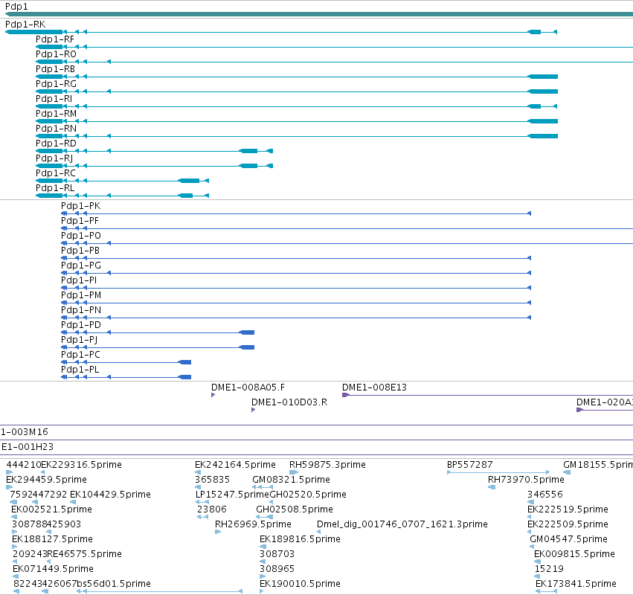Open the Dmel_dig_001746_0707_1621.3prime label

(x=402, y=525)
